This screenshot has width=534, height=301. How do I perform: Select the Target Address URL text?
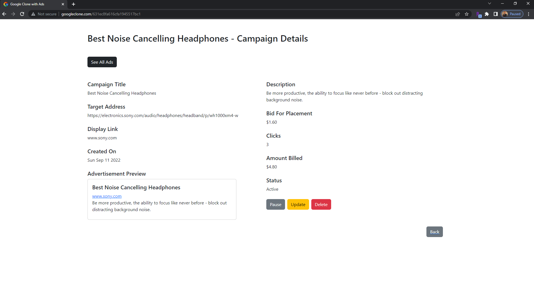pyautogui.click(x=163, y=116)
